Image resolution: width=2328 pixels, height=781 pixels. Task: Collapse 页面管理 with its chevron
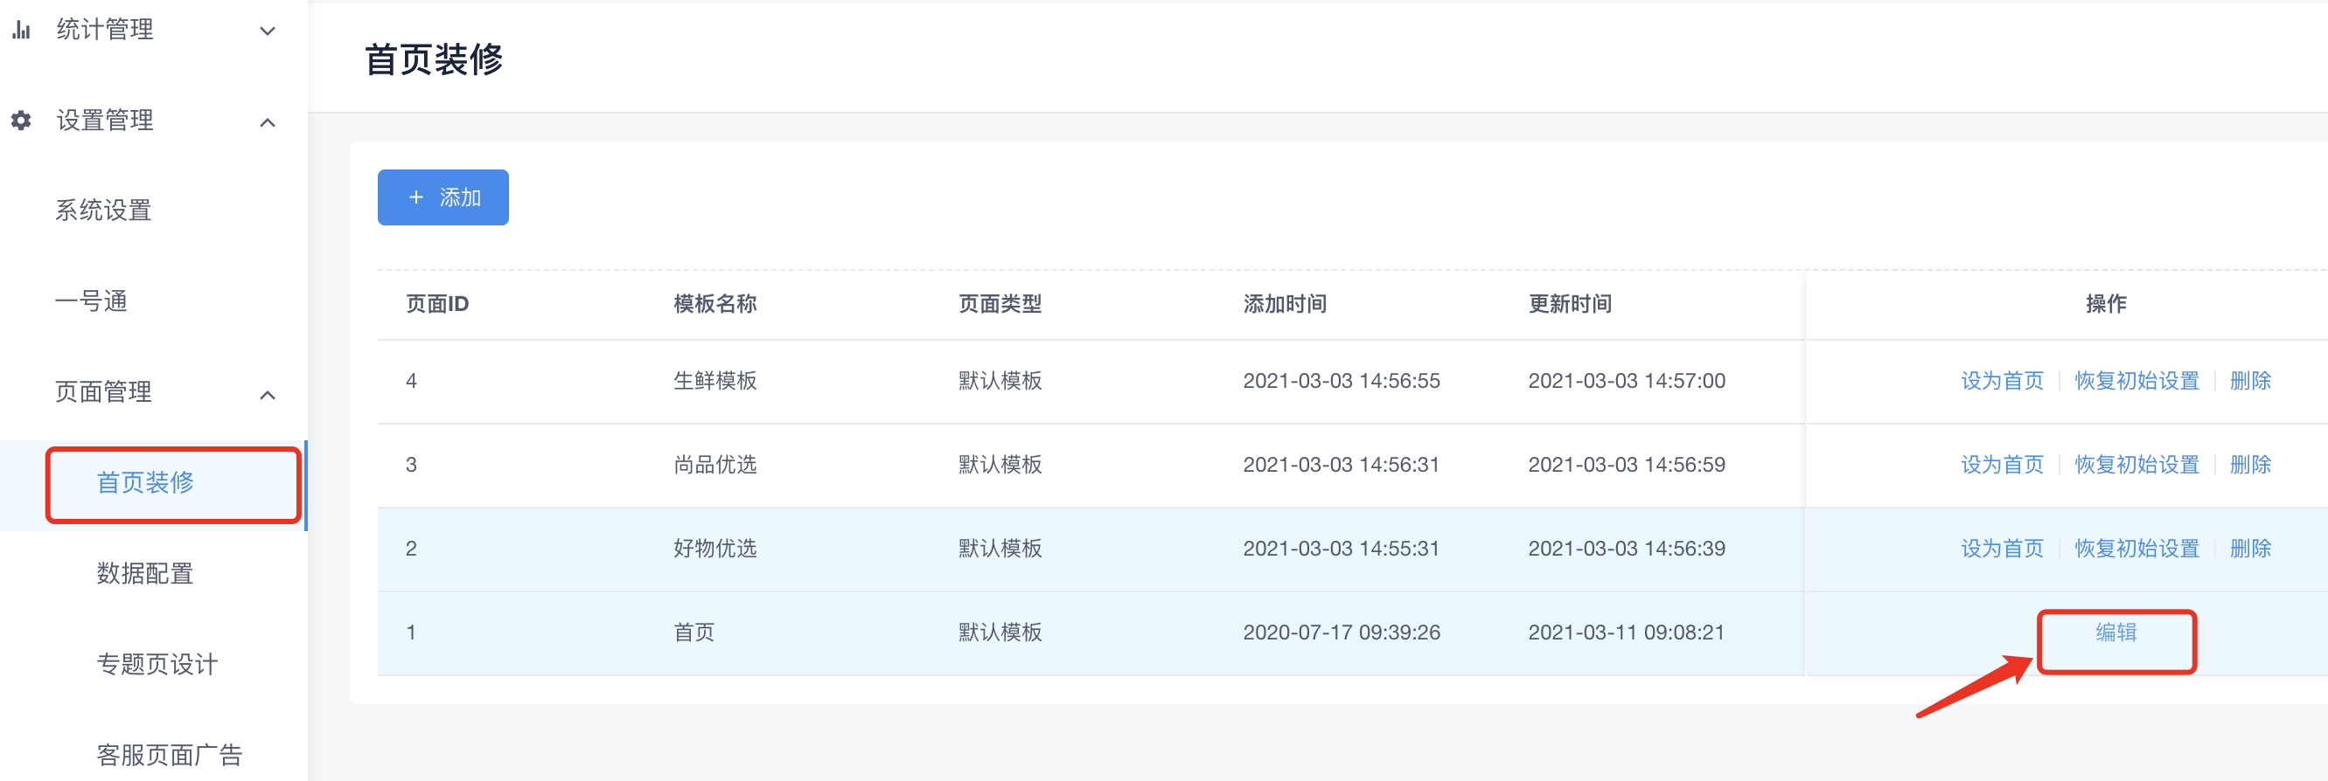(268, 395)
